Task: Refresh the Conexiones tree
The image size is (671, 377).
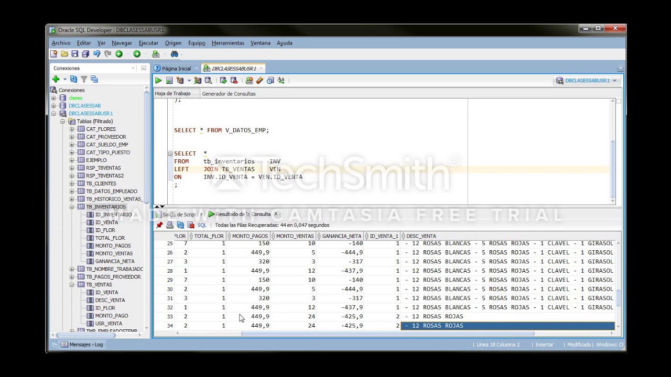Action: click(x=73, y=79)
